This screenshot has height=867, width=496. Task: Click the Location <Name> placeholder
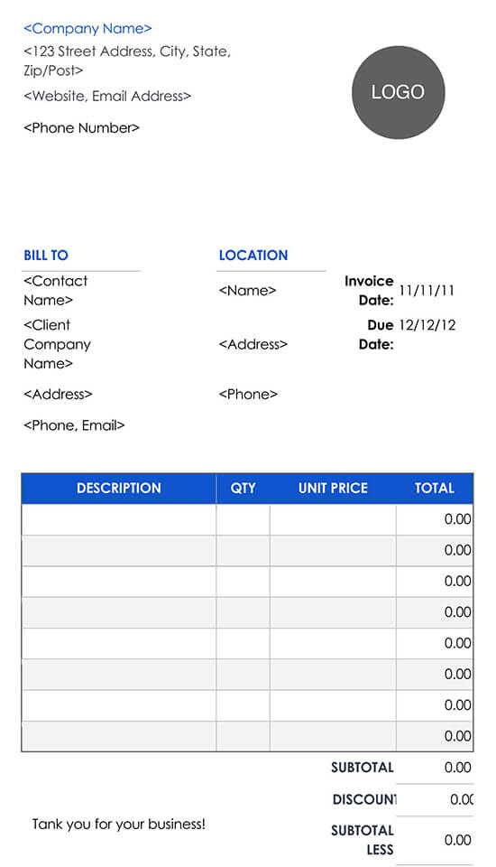(x=247, y=291)
